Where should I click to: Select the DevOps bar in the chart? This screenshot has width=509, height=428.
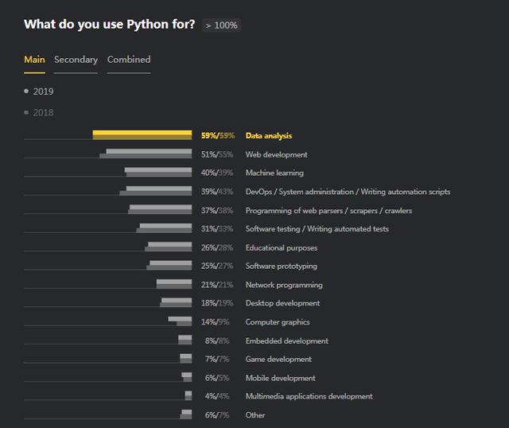pyautogui.click(x=156, y=191)
